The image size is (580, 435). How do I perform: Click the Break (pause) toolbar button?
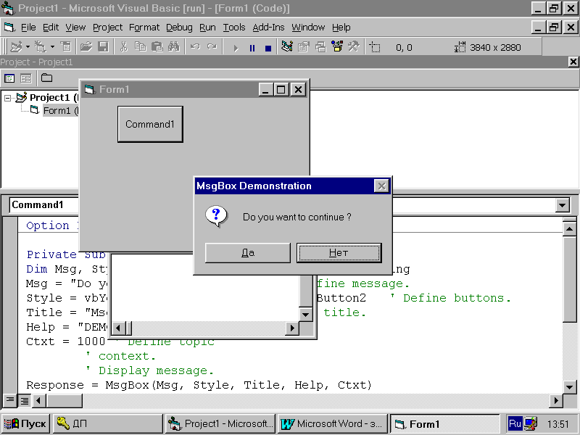point(252,48)
